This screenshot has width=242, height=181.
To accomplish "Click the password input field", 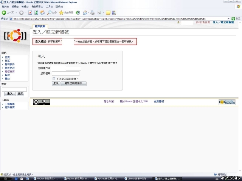I will (65, 74).
